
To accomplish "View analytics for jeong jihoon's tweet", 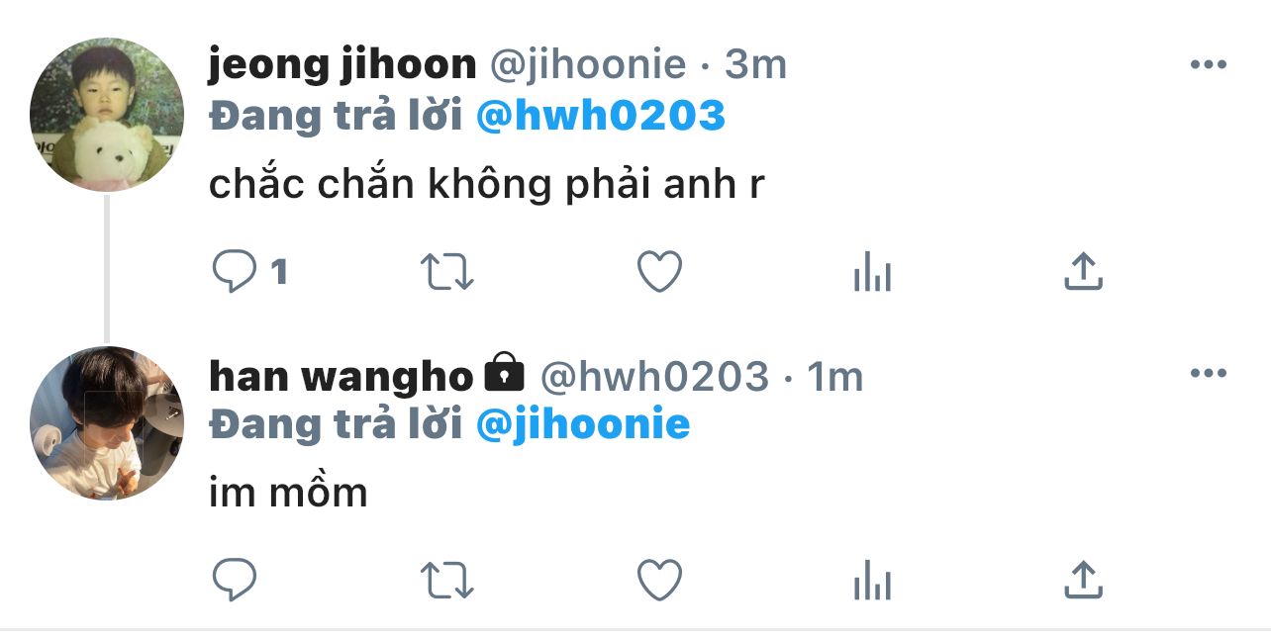I will [872, 271].
